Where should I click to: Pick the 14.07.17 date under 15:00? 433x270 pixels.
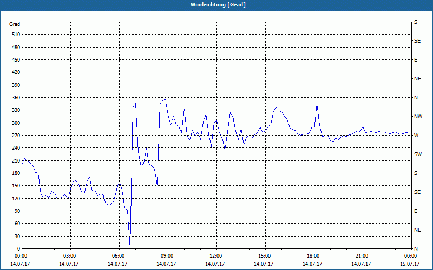(x=264, y=264)
